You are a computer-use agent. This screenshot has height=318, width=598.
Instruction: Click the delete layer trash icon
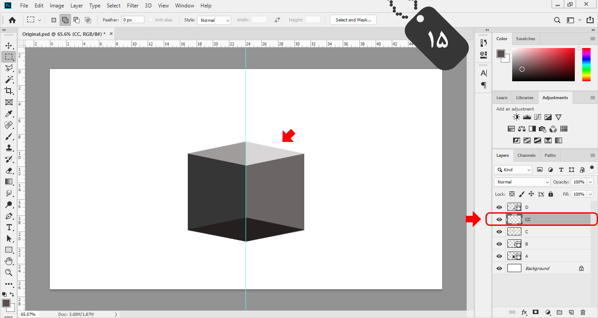[x=583, y=312]
